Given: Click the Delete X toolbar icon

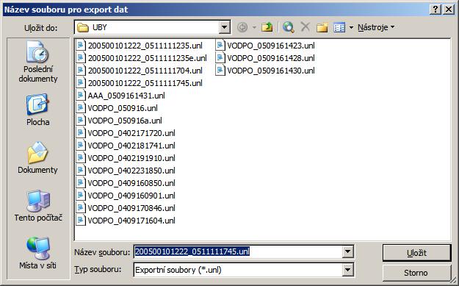Looking at the screenshot, I should point(306,27).
